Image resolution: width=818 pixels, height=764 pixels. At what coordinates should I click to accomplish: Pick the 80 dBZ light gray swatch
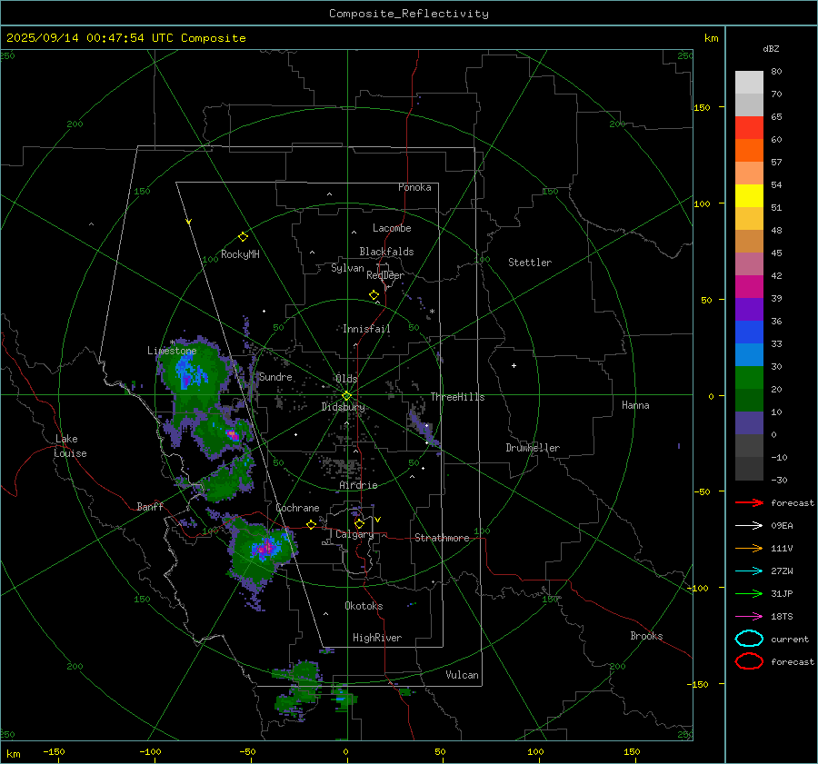coord(749,83)
